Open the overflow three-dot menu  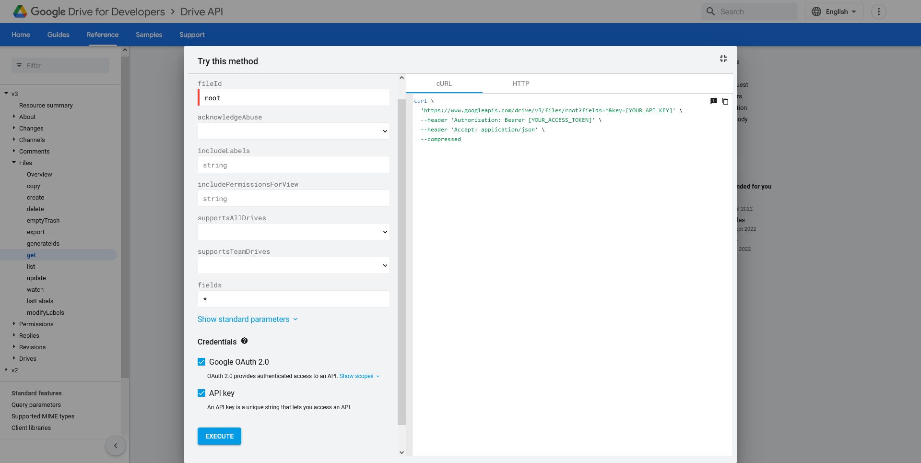tap(879, 11)
